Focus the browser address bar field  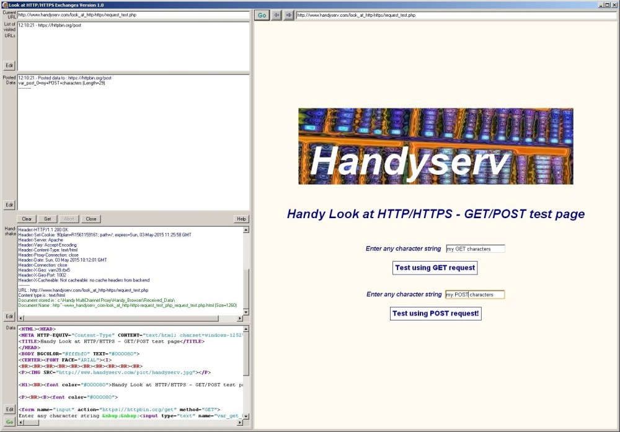tap(456, 15)
